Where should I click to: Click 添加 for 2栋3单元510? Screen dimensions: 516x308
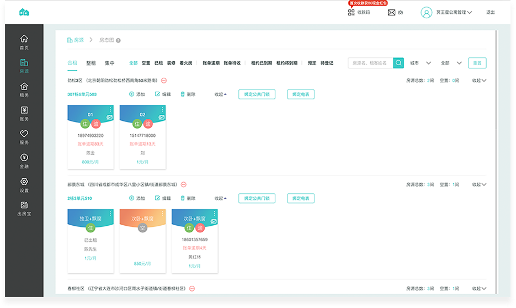tap(137, 198)
